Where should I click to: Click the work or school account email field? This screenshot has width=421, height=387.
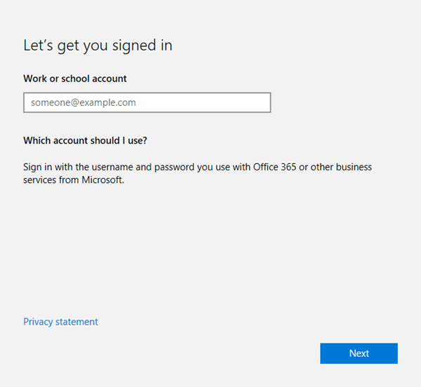coord(147,102)
